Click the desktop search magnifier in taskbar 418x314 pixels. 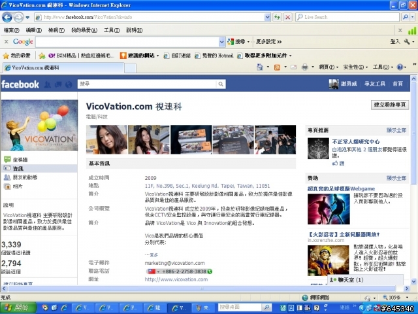pyautogui.click(x=266, y=307)
